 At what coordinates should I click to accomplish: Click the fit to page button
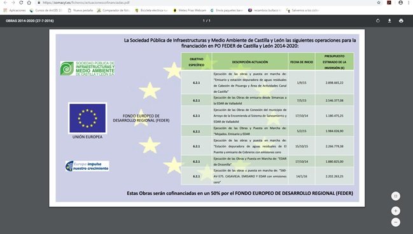396,196
